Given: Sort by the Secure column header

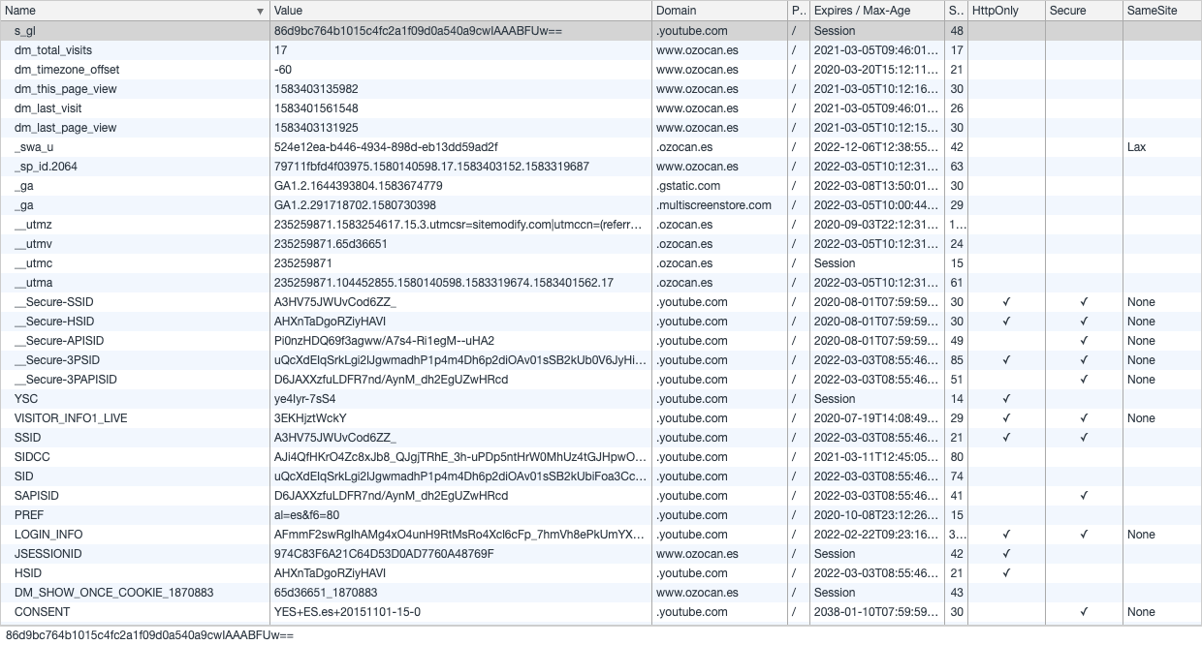Looking at the screenshot, I should pos(1084,11).
